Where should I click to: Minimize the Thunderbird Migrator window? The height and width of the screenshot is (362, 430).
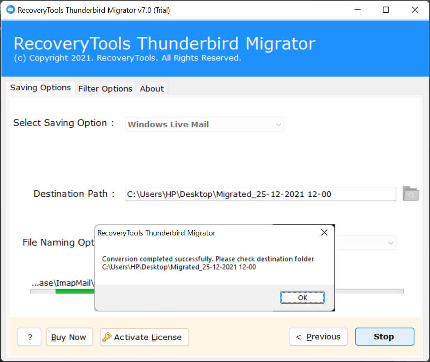tap(358, 9)
